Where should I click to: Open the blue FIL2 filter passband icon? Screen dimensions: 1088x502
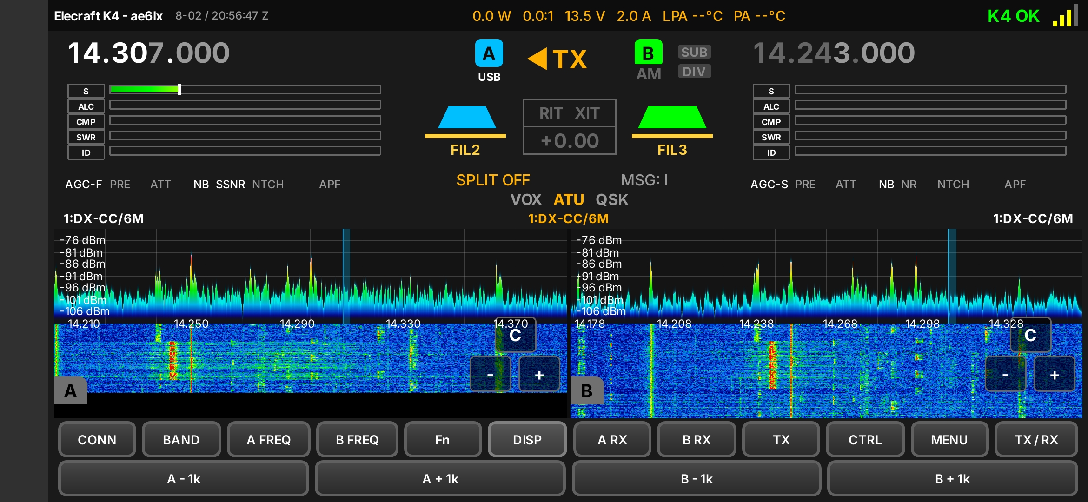[466, 117]
